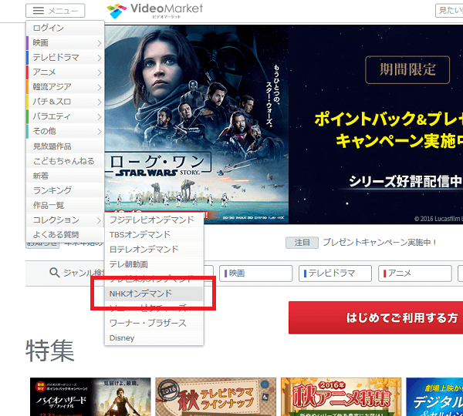Select よくある質問 in the menu
The width and height of the screenshot is (463, 416).
point(66,235)
